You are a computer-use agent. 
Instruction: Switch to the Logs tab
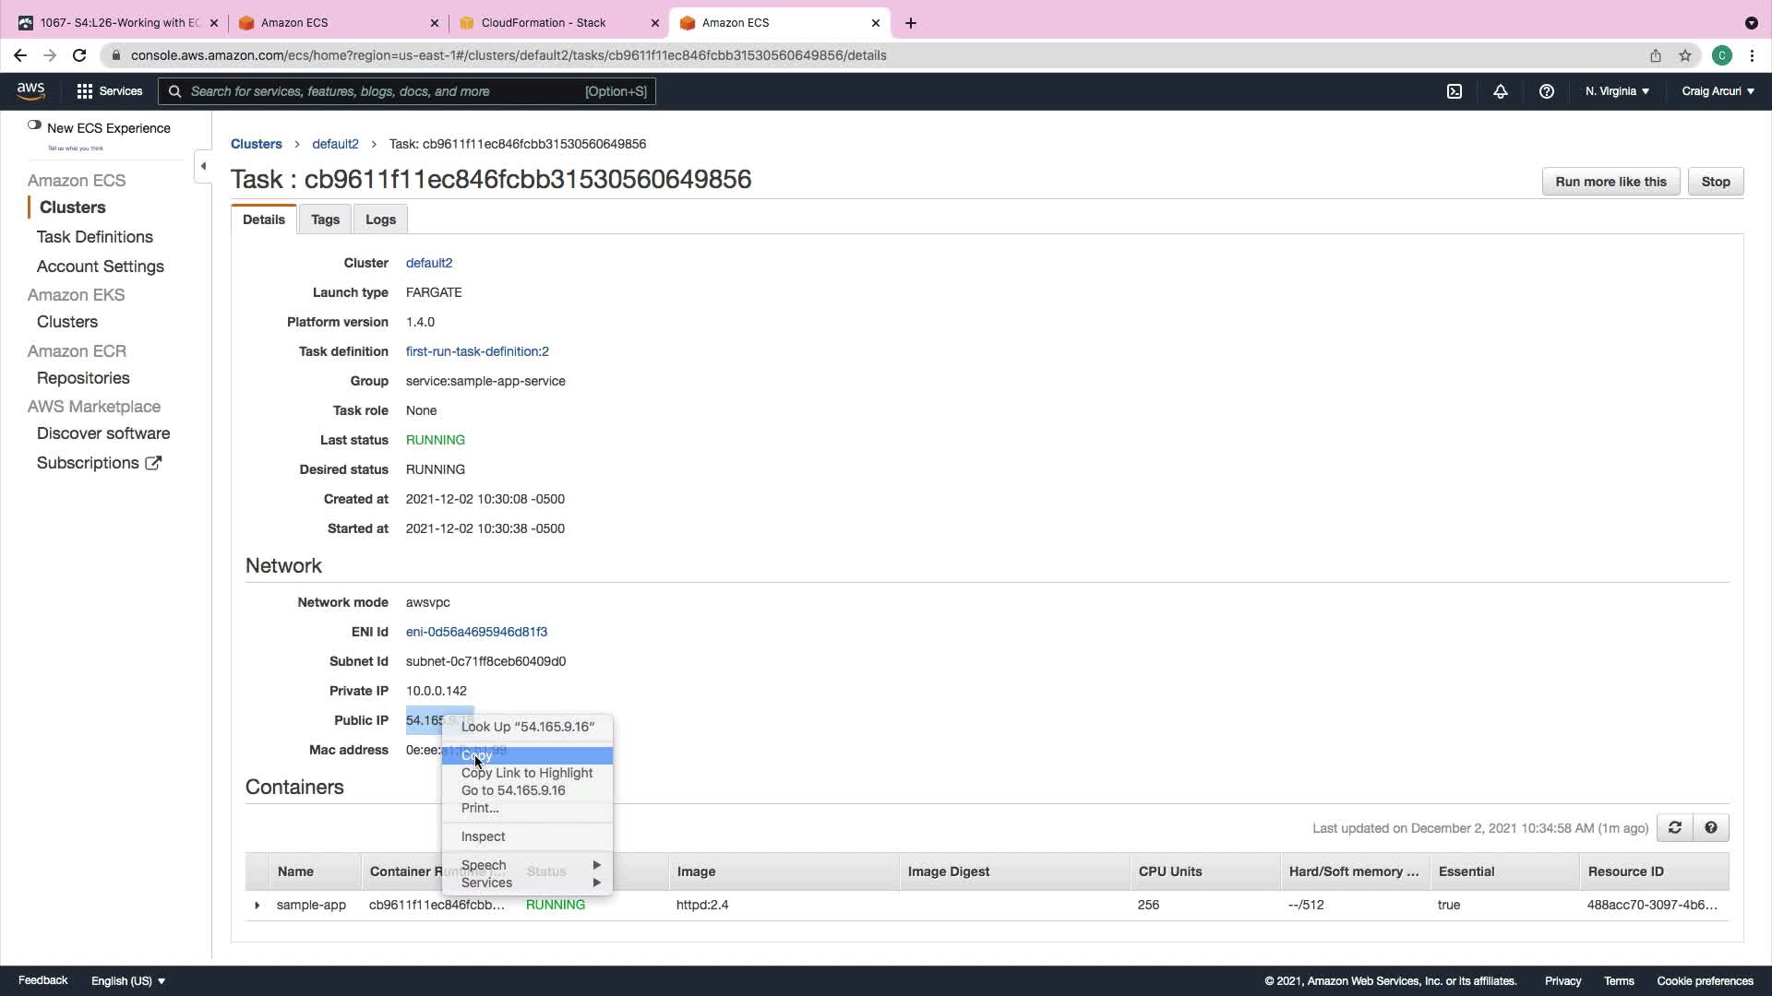tap(380, 219)
